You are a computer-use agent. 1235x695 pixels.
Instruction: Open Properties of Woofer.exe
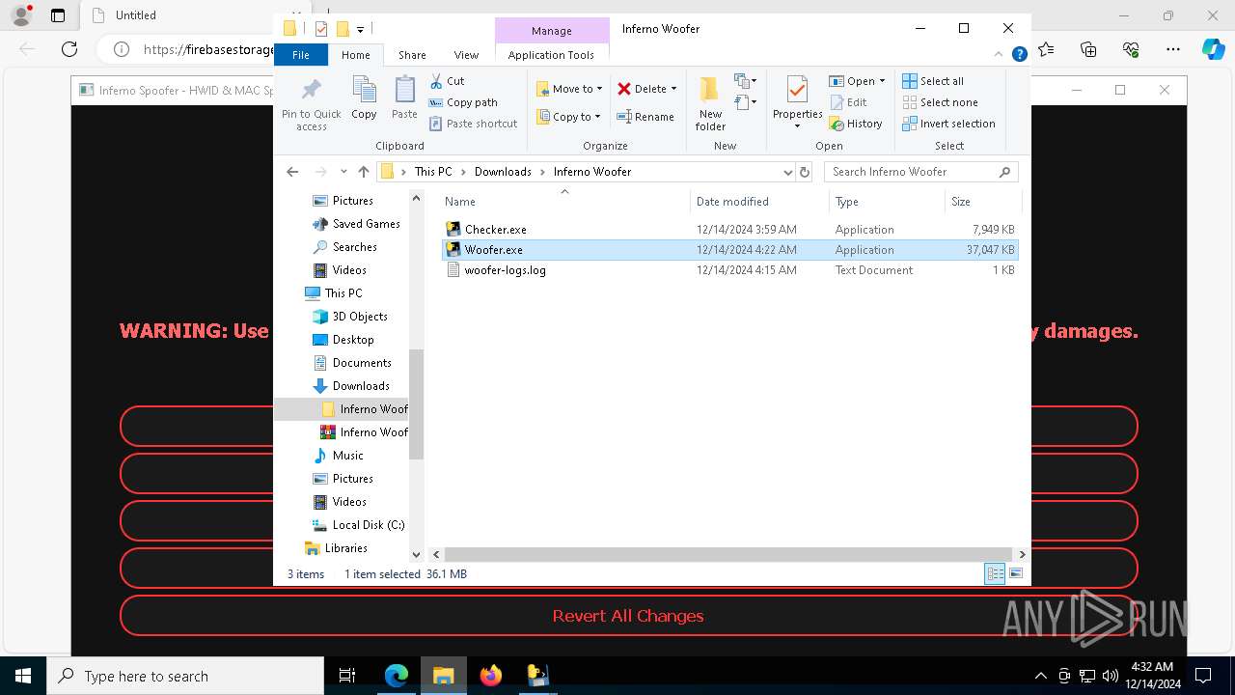797,104
